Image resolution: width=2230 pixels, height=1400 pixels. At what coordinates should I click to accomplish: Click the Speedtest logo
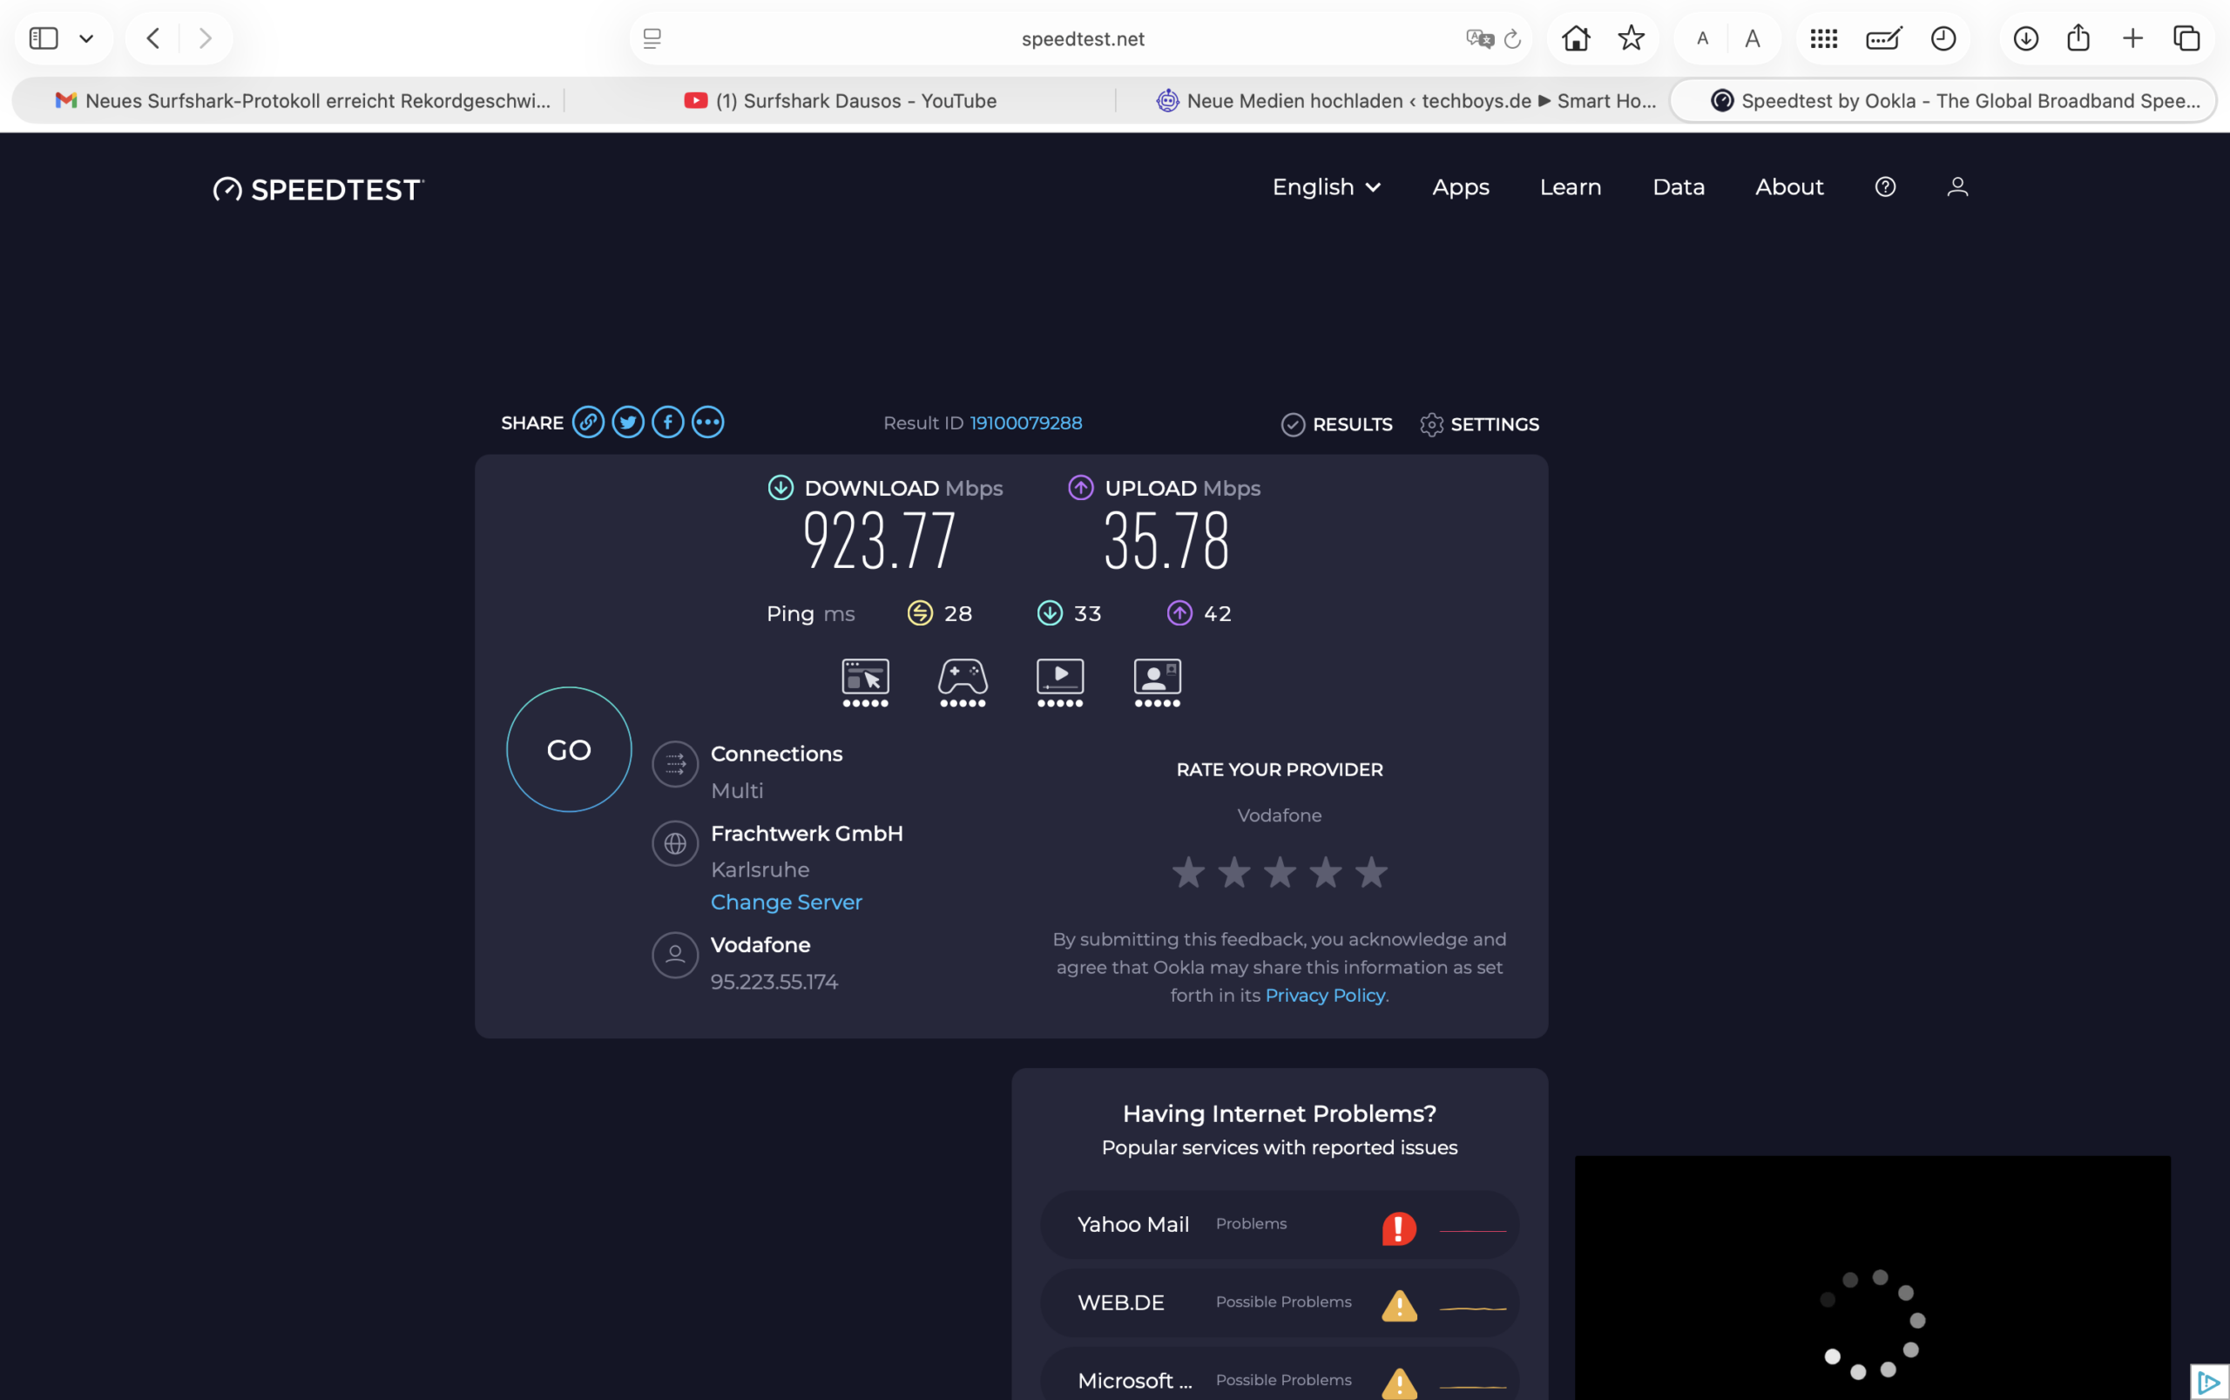(x=319, y=189)
